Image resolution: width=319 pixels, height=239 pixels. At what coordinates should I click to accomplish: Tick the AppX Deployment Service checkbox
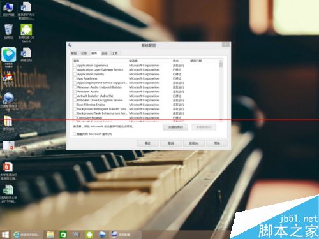pos(75,83)
